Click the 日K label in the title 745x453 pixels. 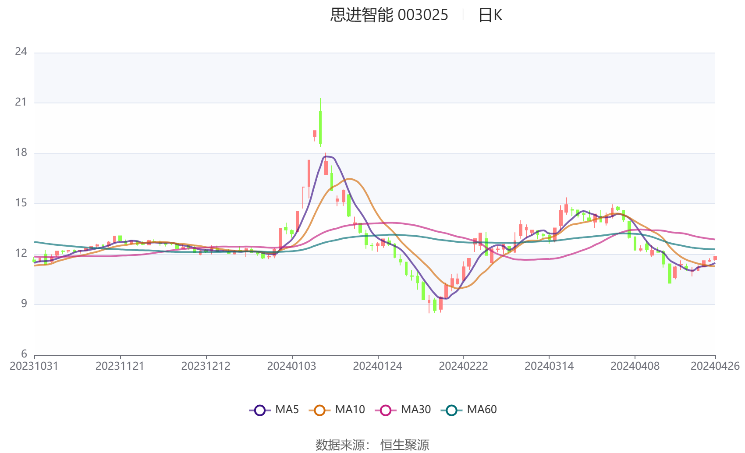point(490,15)
